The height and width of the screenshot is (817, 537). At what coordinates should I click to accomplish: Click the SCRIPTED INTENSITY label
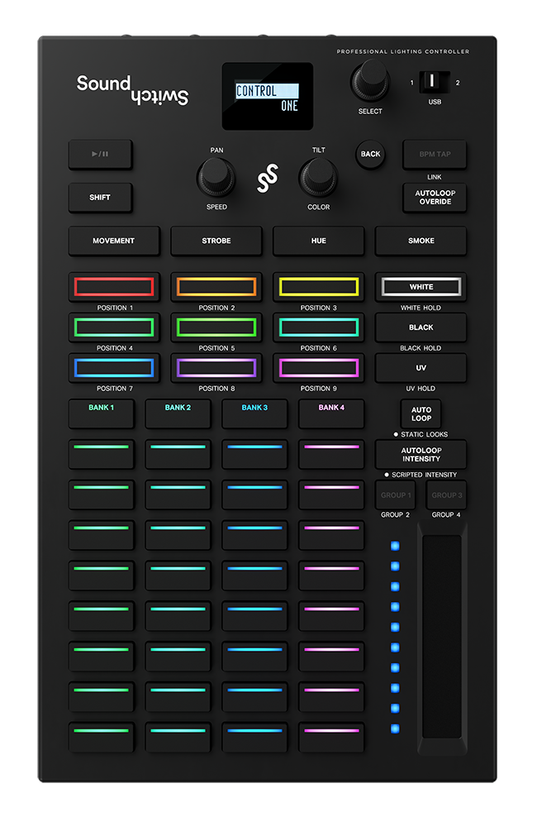coord(424,475)
